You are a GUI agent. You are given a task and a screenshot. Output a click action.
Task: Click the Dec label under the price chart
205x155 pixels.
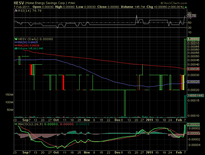click(x=117, y=120)
